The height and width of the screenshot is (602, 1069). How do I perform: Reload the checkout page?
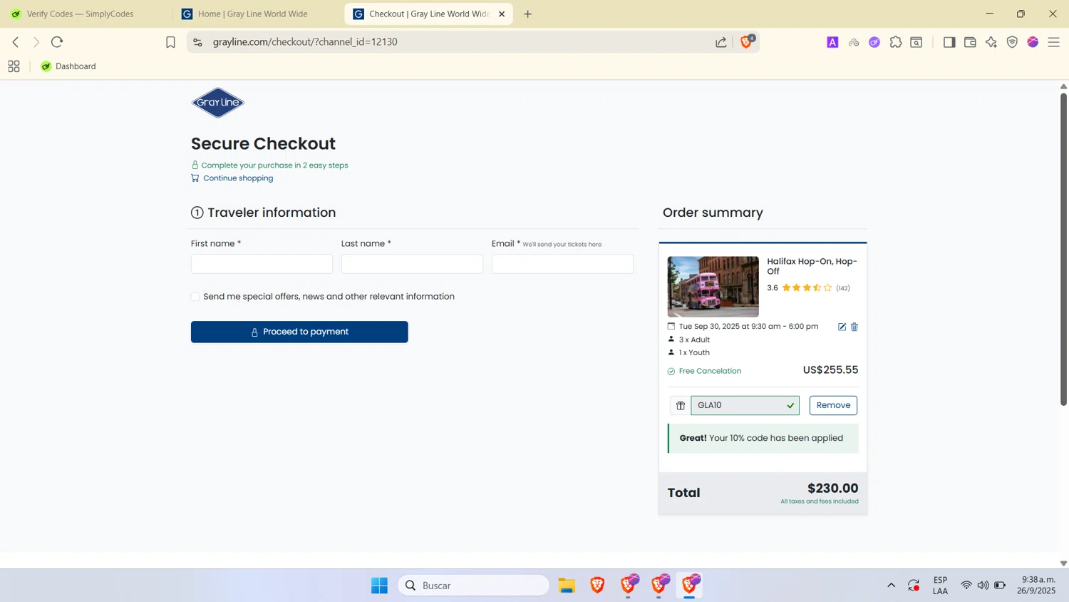[x=58, y=42]
